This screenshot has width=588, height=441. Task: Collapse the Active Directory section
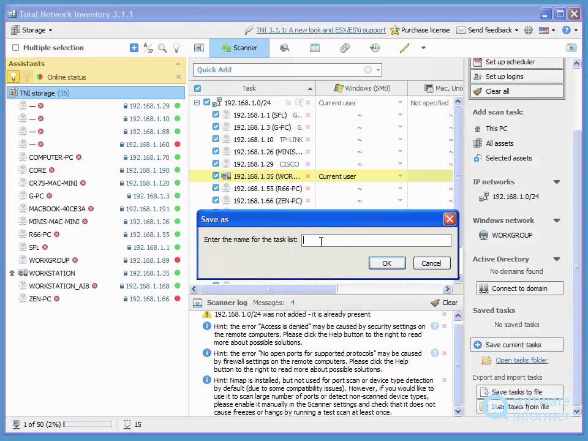557,259
